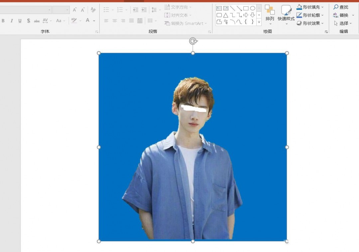Click the font color A button

87,21
